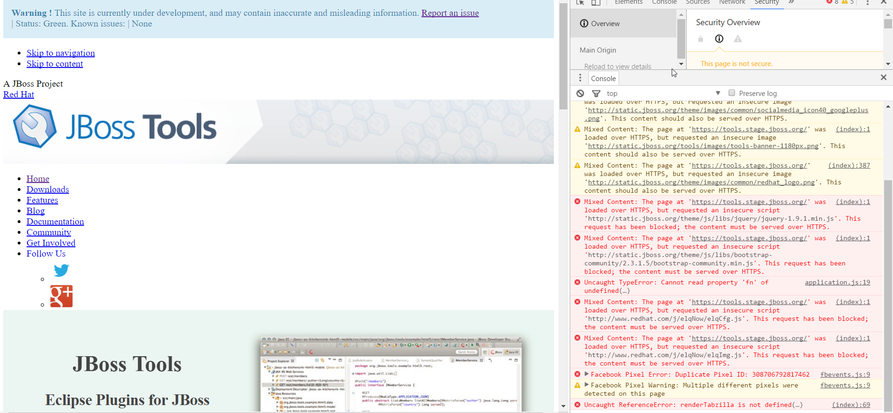Open the console filter funnel icon
Viewport: 893px width, 413px height.
[x=596, y=94]
